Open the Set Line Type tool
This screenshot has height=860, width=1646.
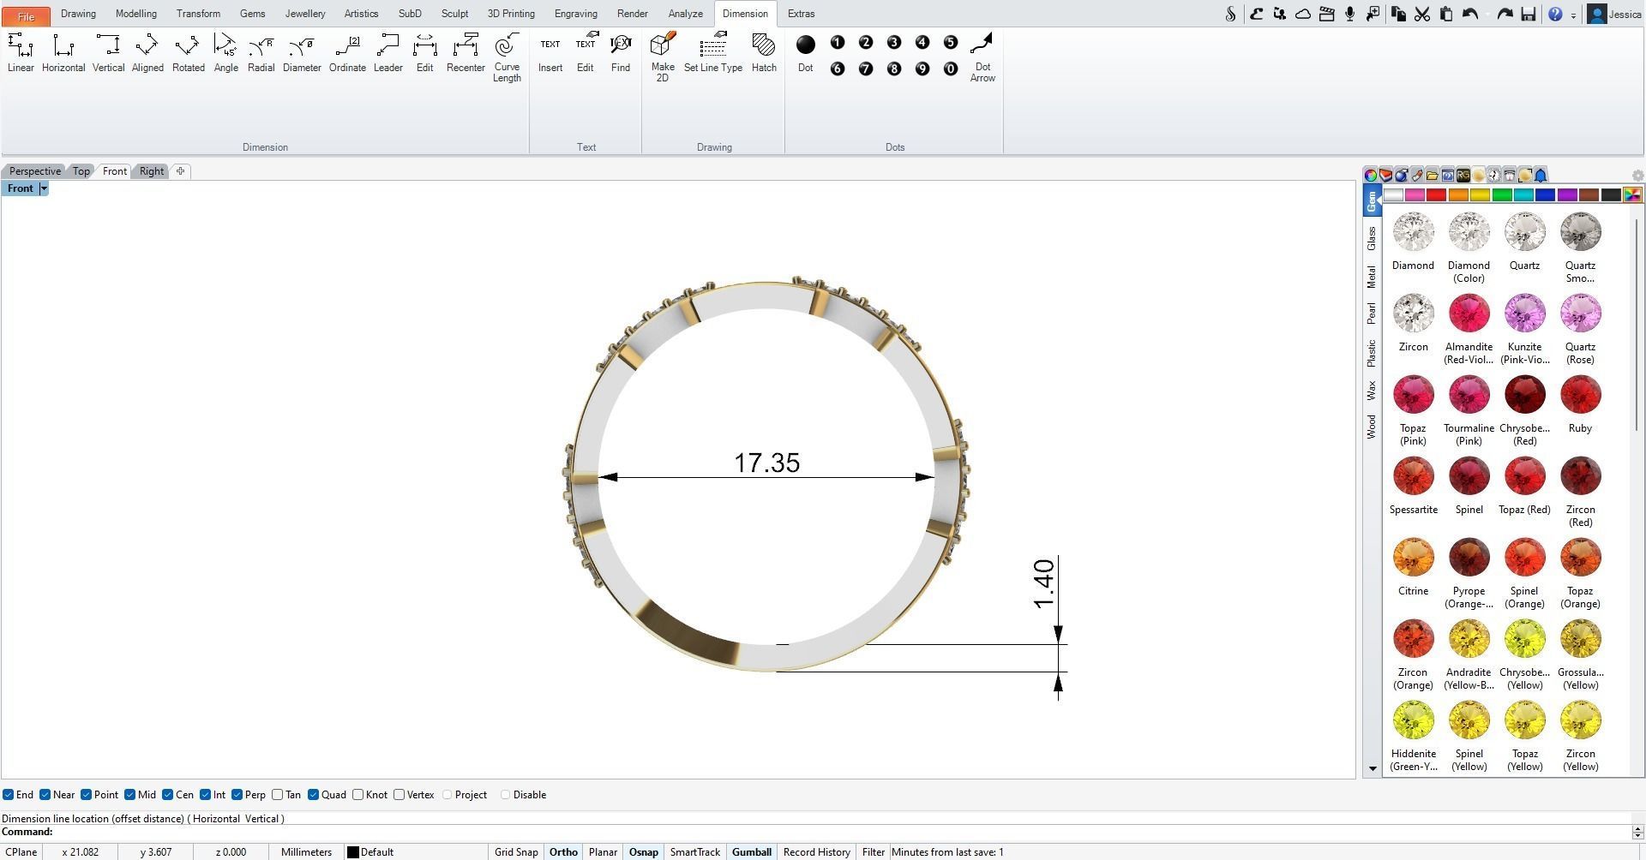[x=713, y=53]
